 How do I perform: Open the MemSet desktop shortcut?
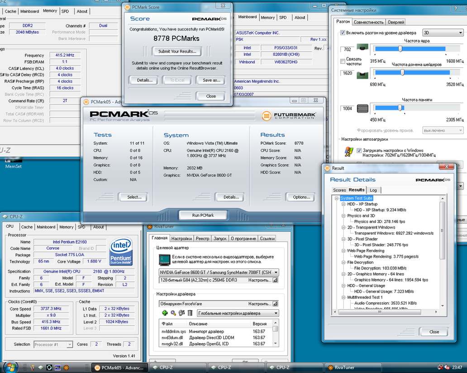[x=14, y=163]
